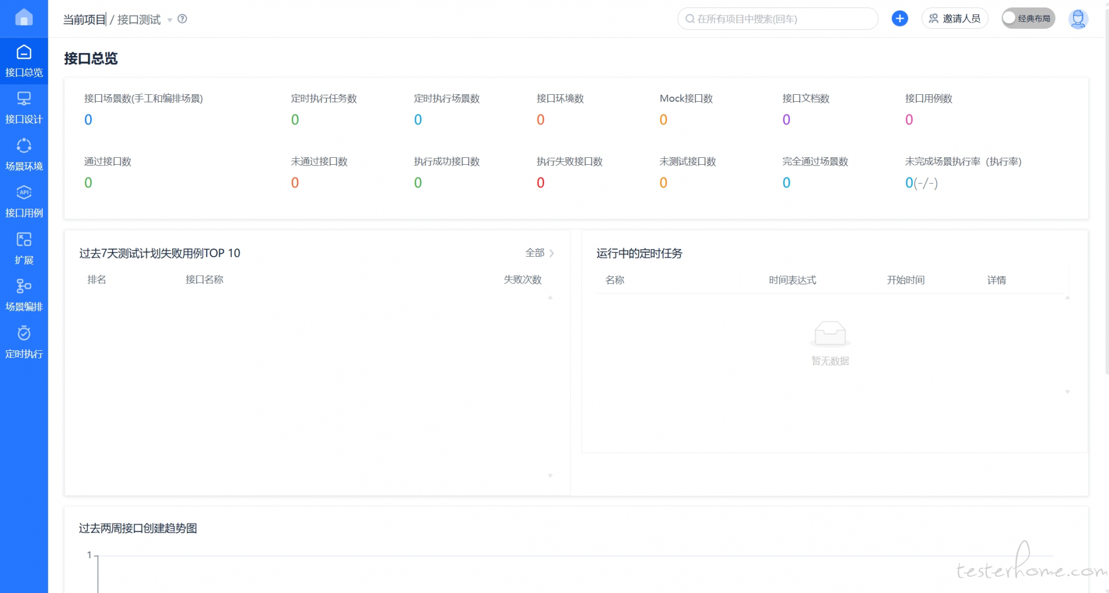Click the blue plus add button
The height and width of the screenshot is (593, 1109).
pyautogui.click(x=899, y=18)
